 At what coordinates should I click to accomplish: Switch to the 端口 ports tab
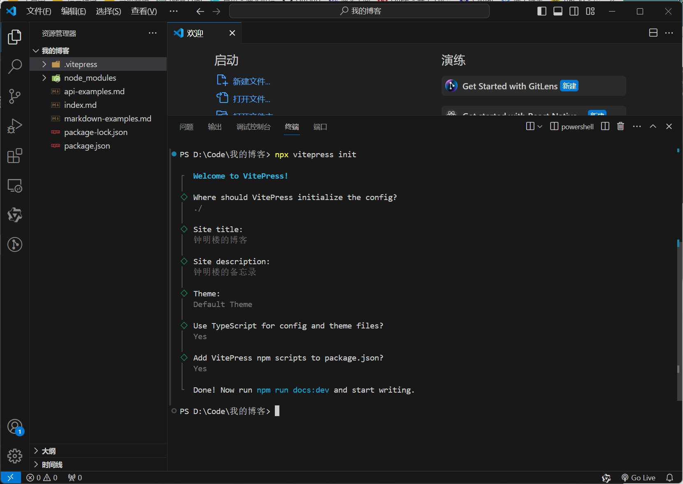[x=320, y=127]
